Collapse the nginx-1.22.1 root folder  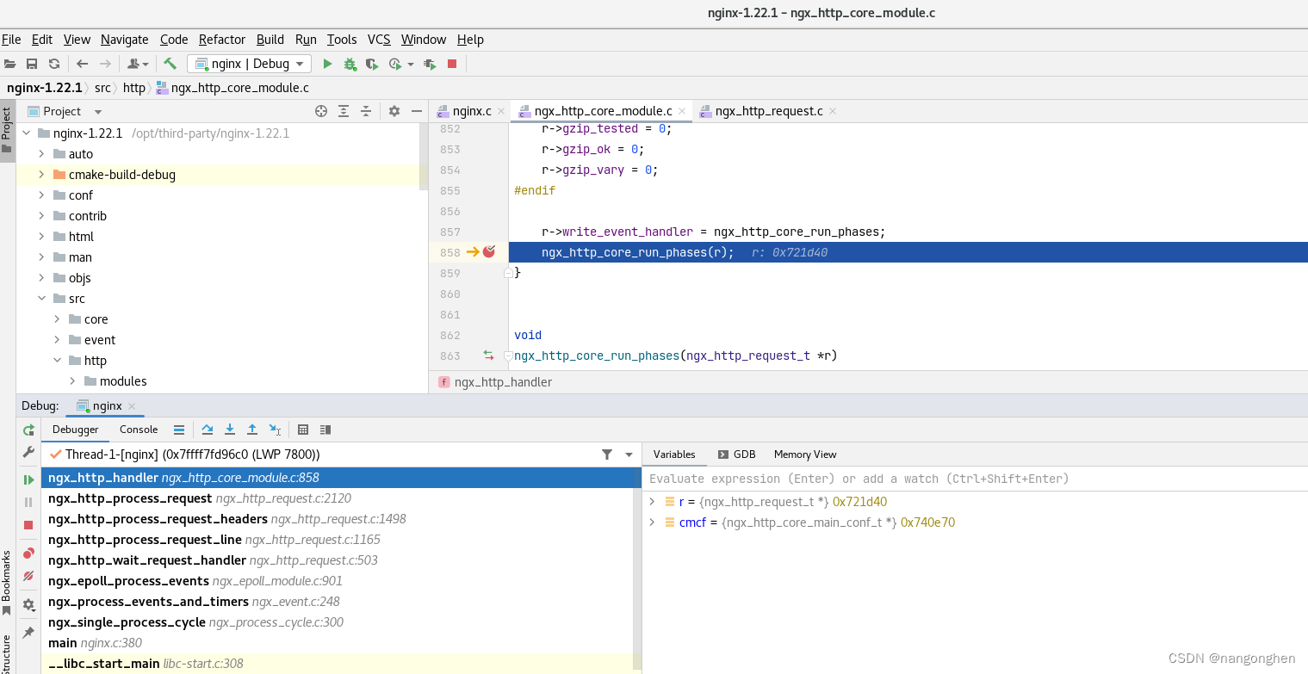[26, 133]
